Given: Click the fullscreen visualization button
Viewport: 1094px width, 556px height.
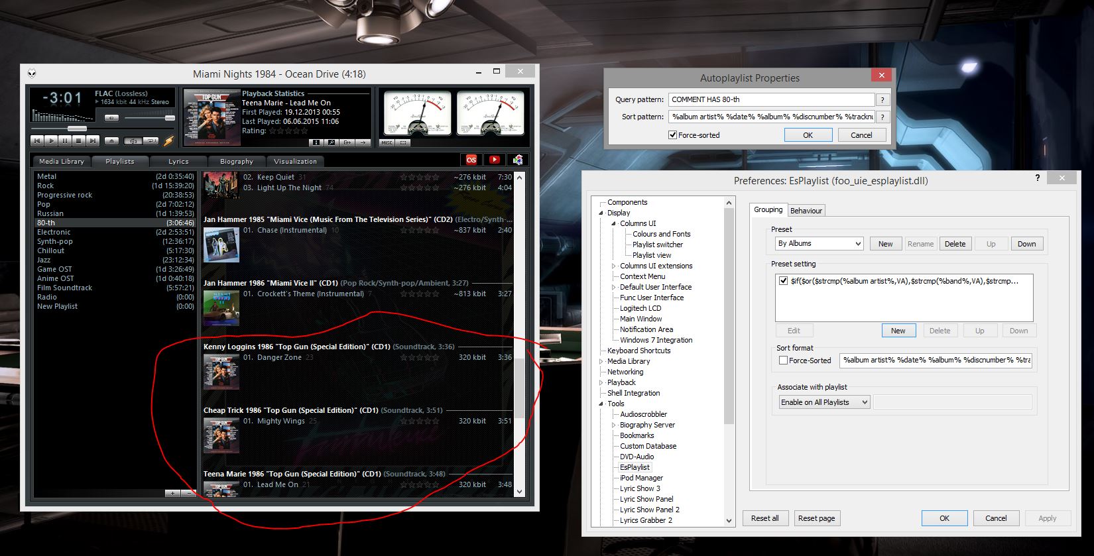Looking at the screenshot, I should coord(404,142).
